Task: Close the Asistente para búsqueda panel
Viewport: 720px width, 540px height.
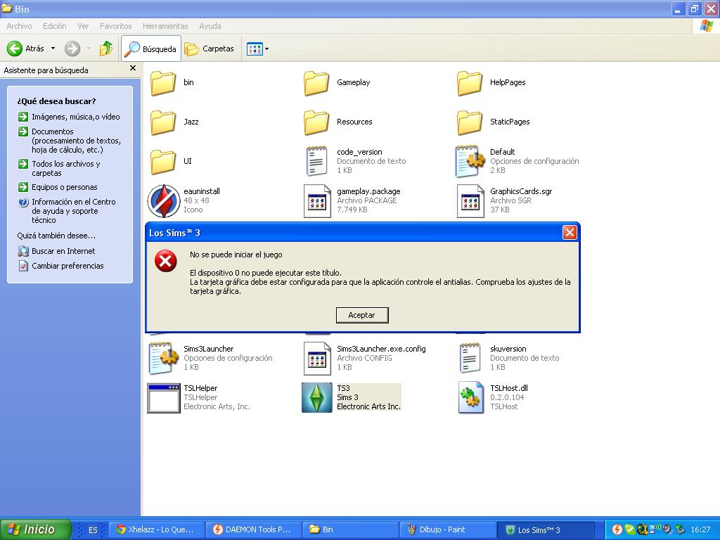Action: 133,68
